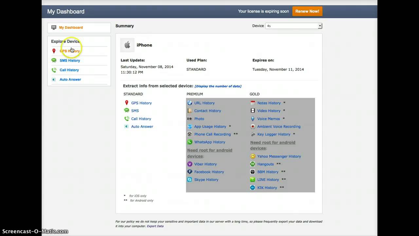The height and width of the screenshot is (236, 419).
Task: Click the Ambient Voice Recording icon
Action: [253, 127]
